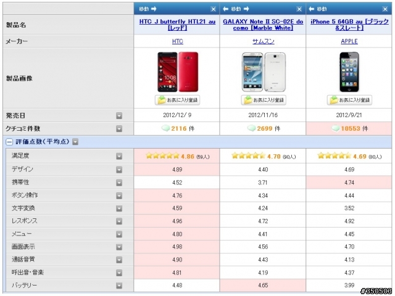Select the 4.65 バッテリー score cell
The height and width of the screenshot is (296, 395).
click(x=263, y=286)
